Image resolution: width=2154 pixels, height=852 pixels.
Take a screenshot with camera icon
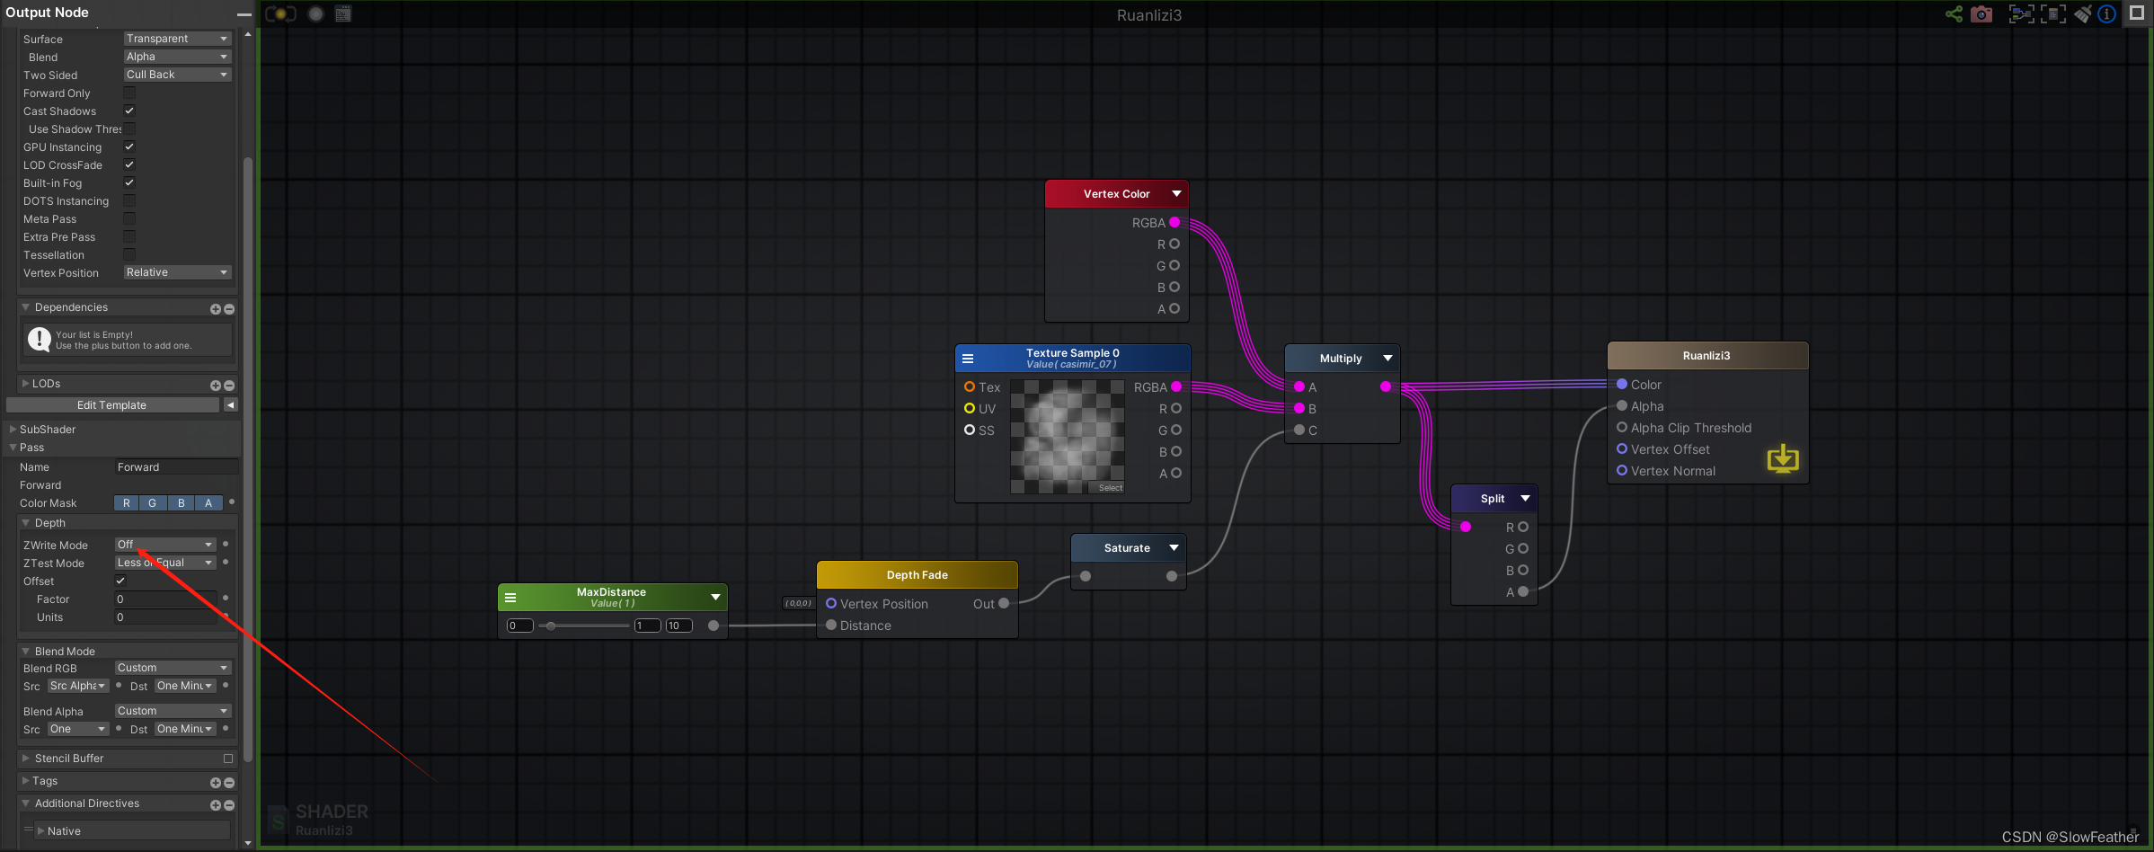point(1981,13)
